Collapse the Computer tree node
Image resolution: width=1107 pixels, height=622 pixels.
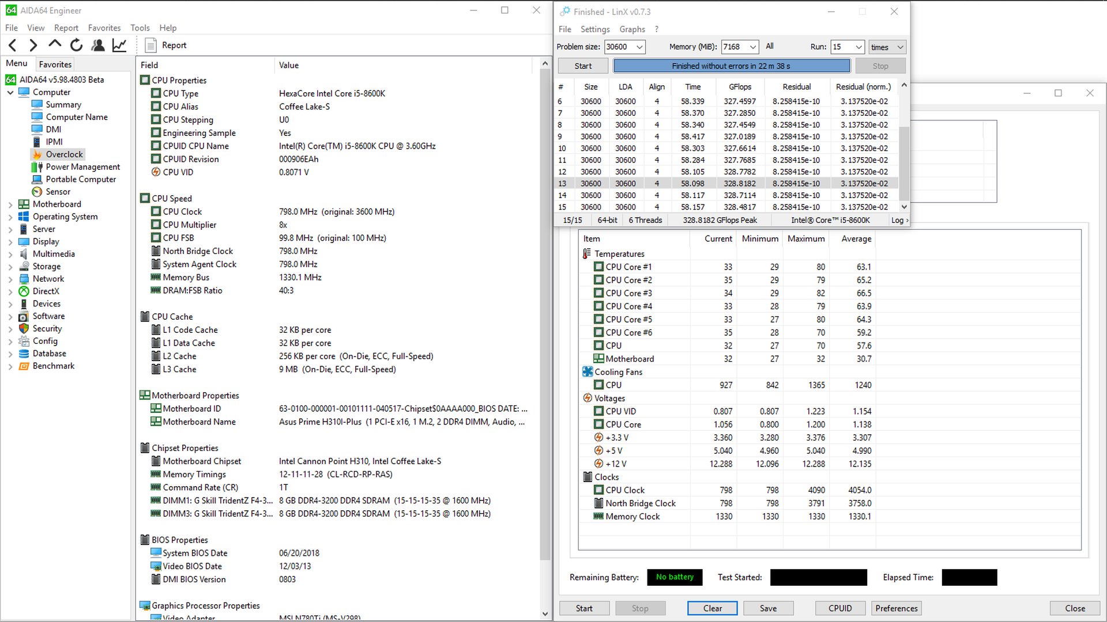pyautogui.click(x=10, y=92)
